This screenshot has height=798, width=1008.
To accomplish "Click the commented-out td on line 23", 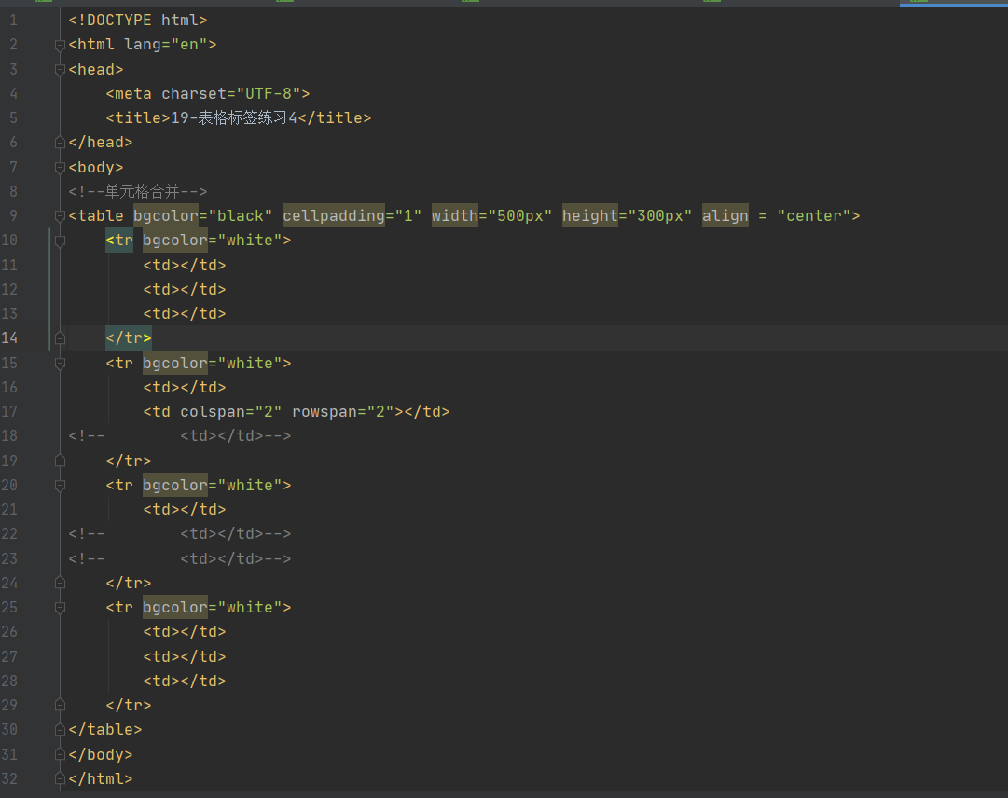I will (x=222, y=559).
